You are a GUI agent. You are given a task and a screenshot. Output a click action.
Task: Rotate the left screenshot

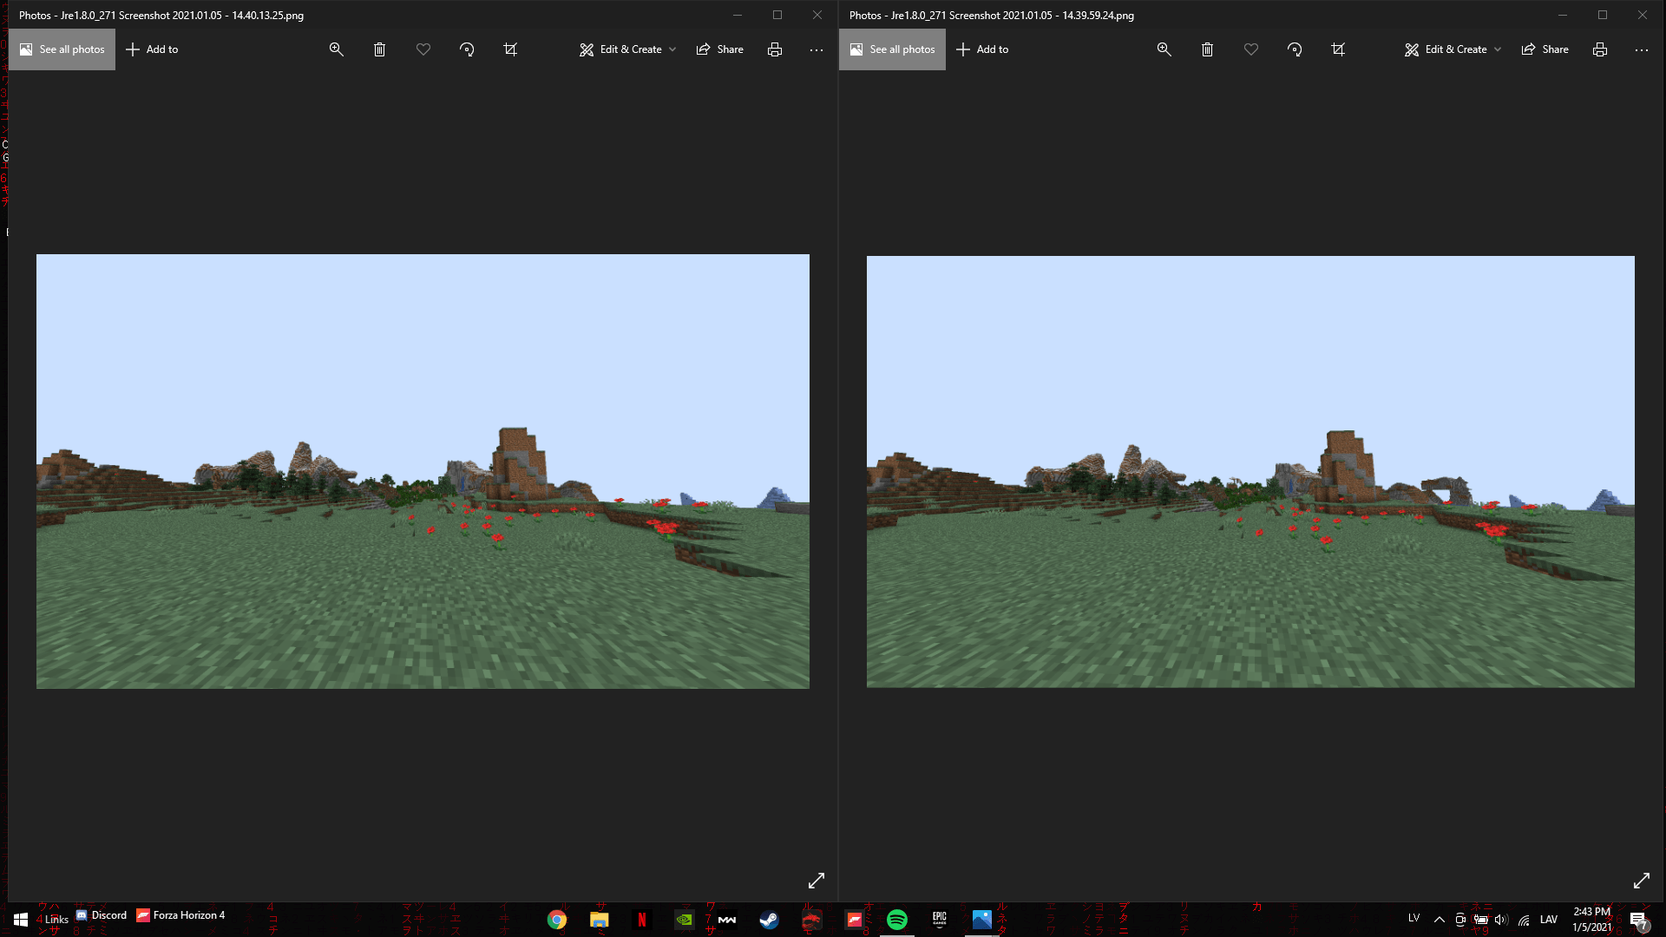point(466,49)
